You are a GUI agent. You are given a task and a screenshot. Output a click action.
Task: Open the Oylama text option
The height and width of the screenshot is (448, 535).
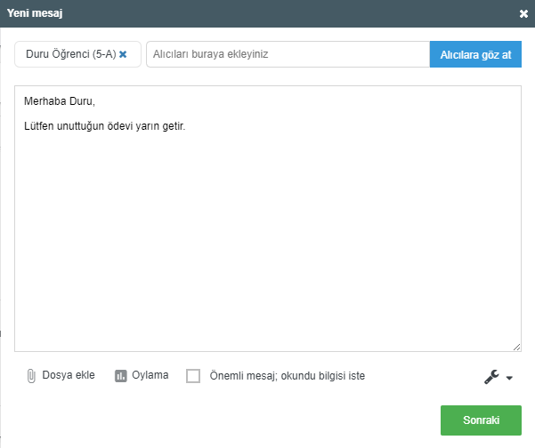coord(150,375)
